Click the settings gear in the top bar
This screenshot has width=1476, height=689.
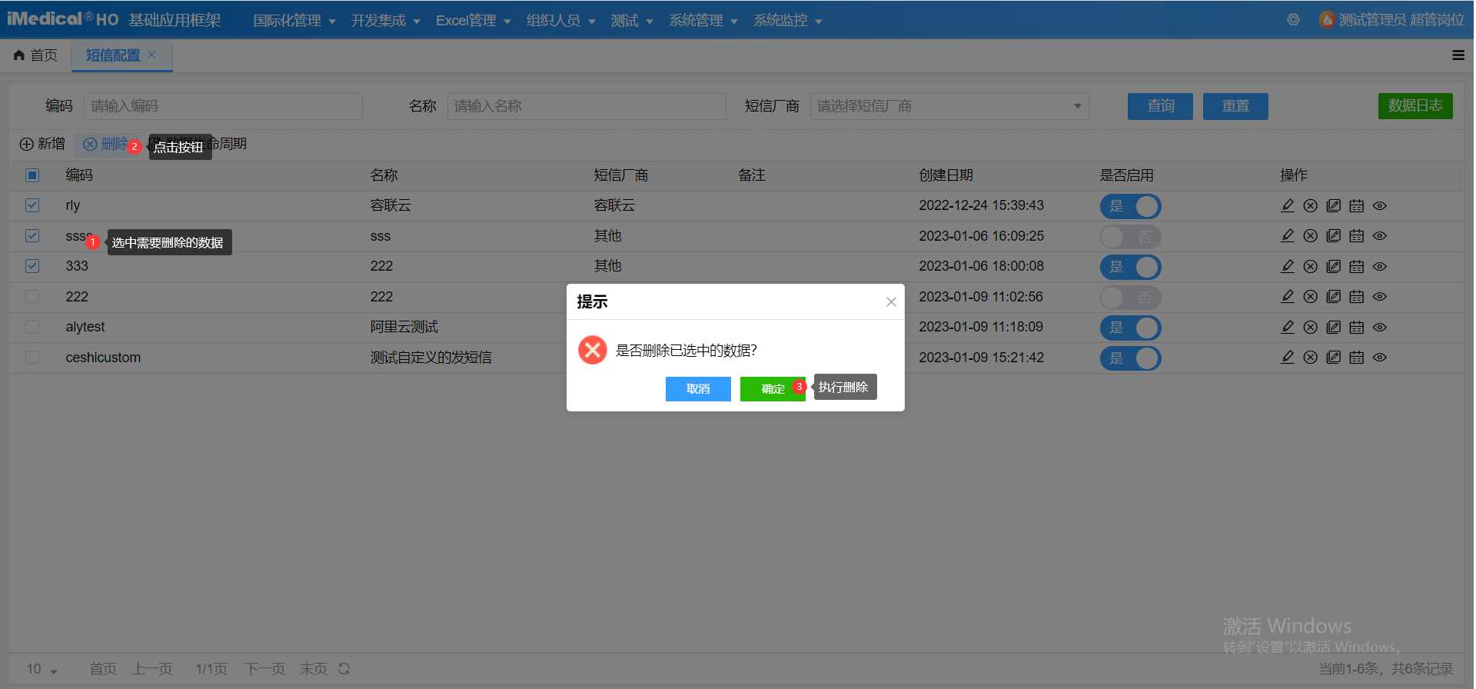pyautogui.click(x=1294, y=20)
